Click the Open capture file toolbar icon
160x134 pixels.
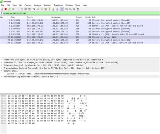18,9
